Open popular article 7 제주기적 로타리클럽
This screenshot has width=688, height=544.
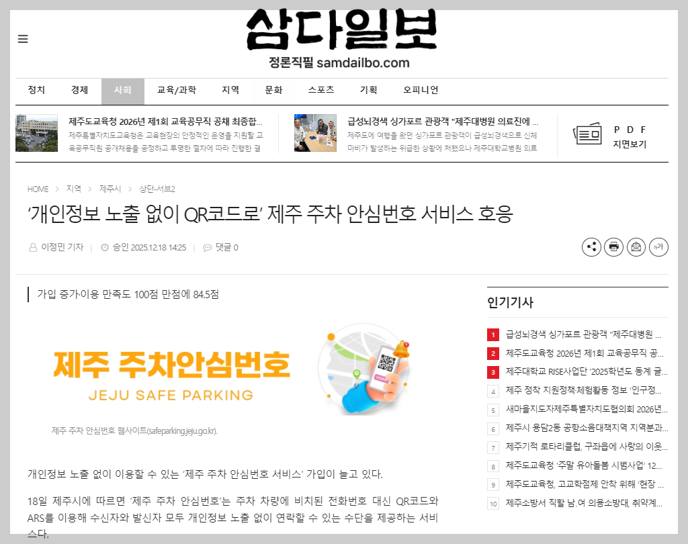tap(587, 447)
